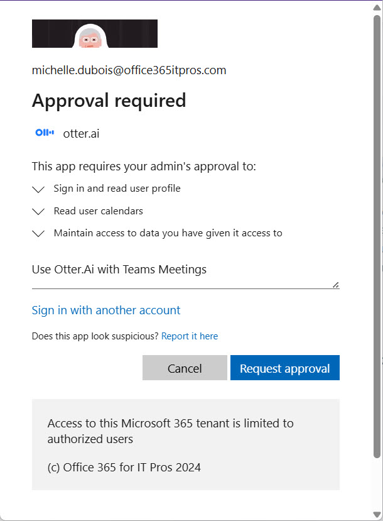Click 'This app requires your admin's approval to:' text
The height and width of the screenshot is (521, 383).
tap(144, 167)
